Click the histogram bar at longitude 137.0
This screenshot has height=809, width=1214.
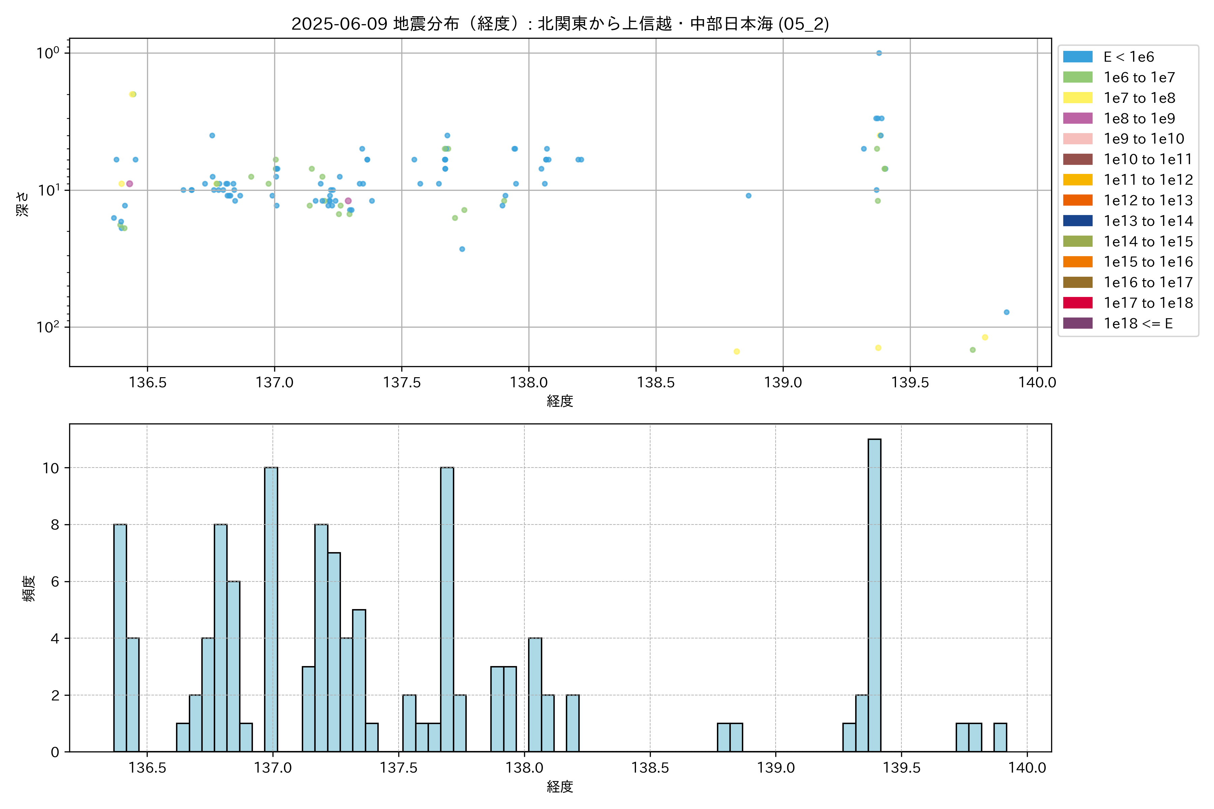point(271,609)
